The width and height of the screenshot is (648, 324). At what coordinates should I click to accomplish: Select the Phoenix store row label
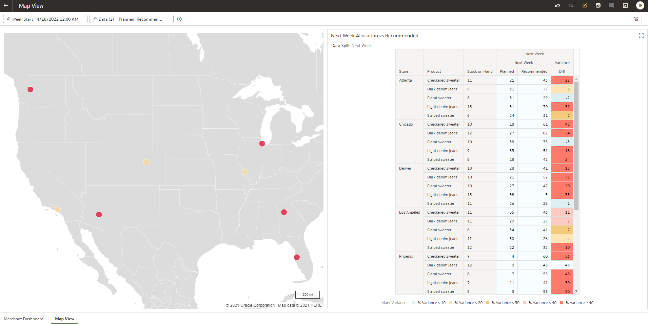coord(406,256)
